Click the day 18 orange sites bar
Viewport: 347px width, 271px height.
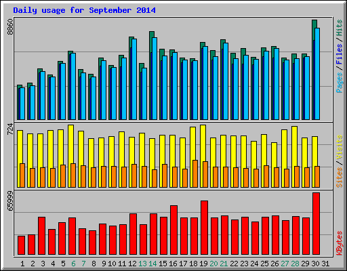pos(195,173)
